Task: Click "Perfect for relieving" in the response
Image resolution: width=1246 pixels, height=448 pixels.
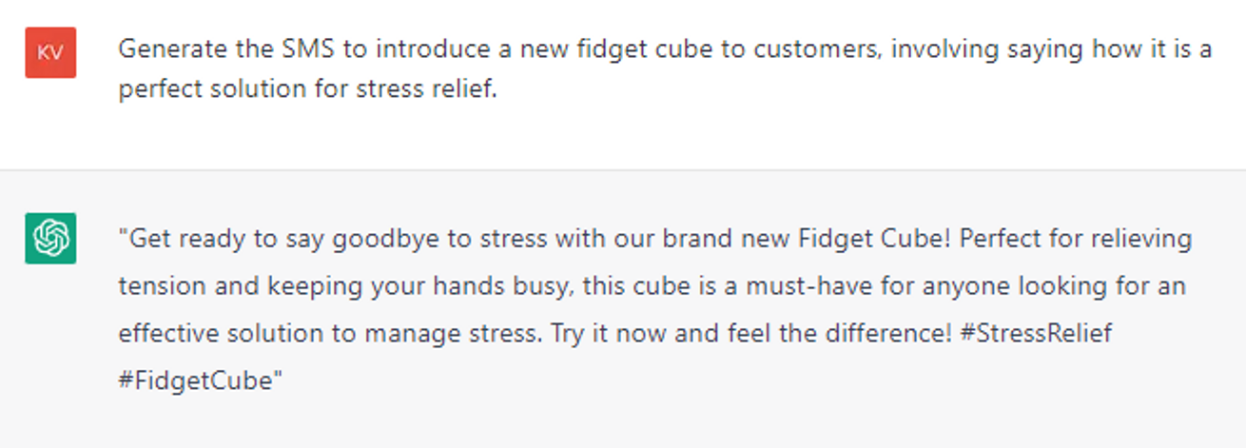Action: [1075, 239]
